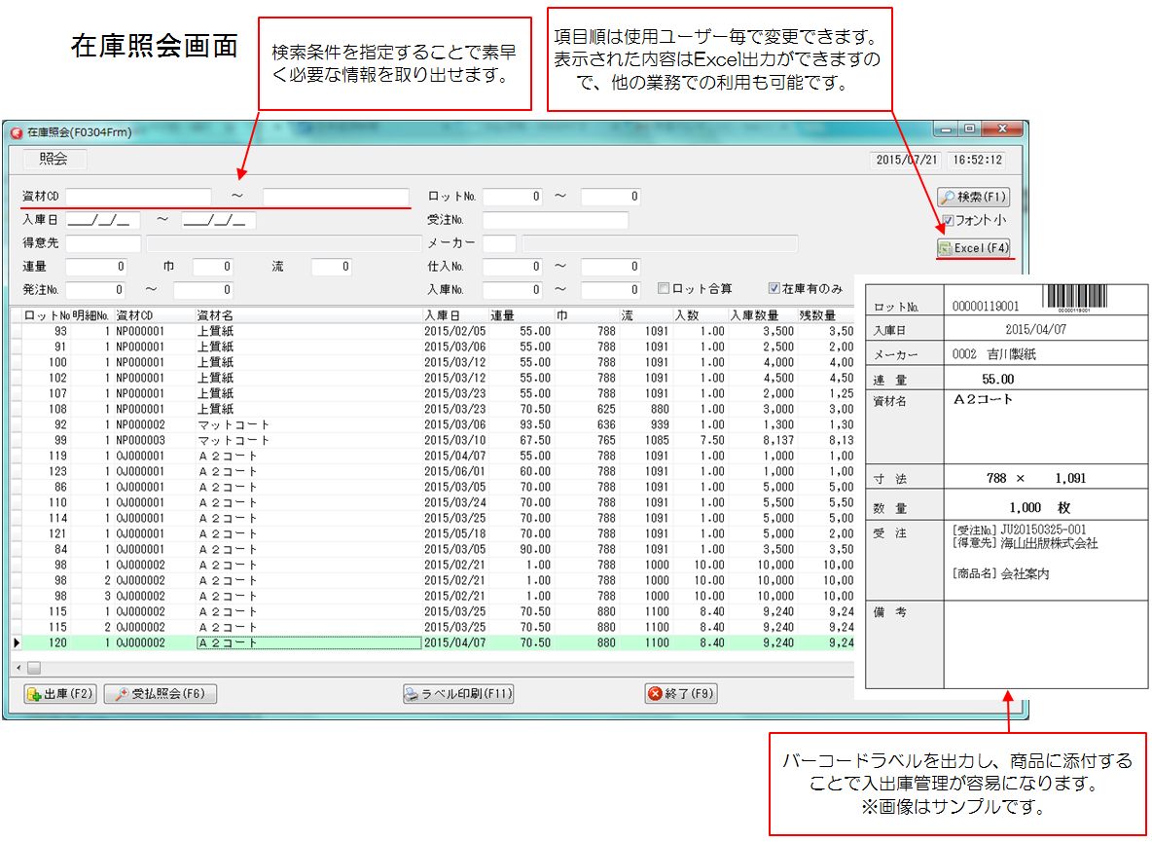Click the 90.00 連量 cell
This screenshot has height=842, width=1152.
tap(521, 550)
